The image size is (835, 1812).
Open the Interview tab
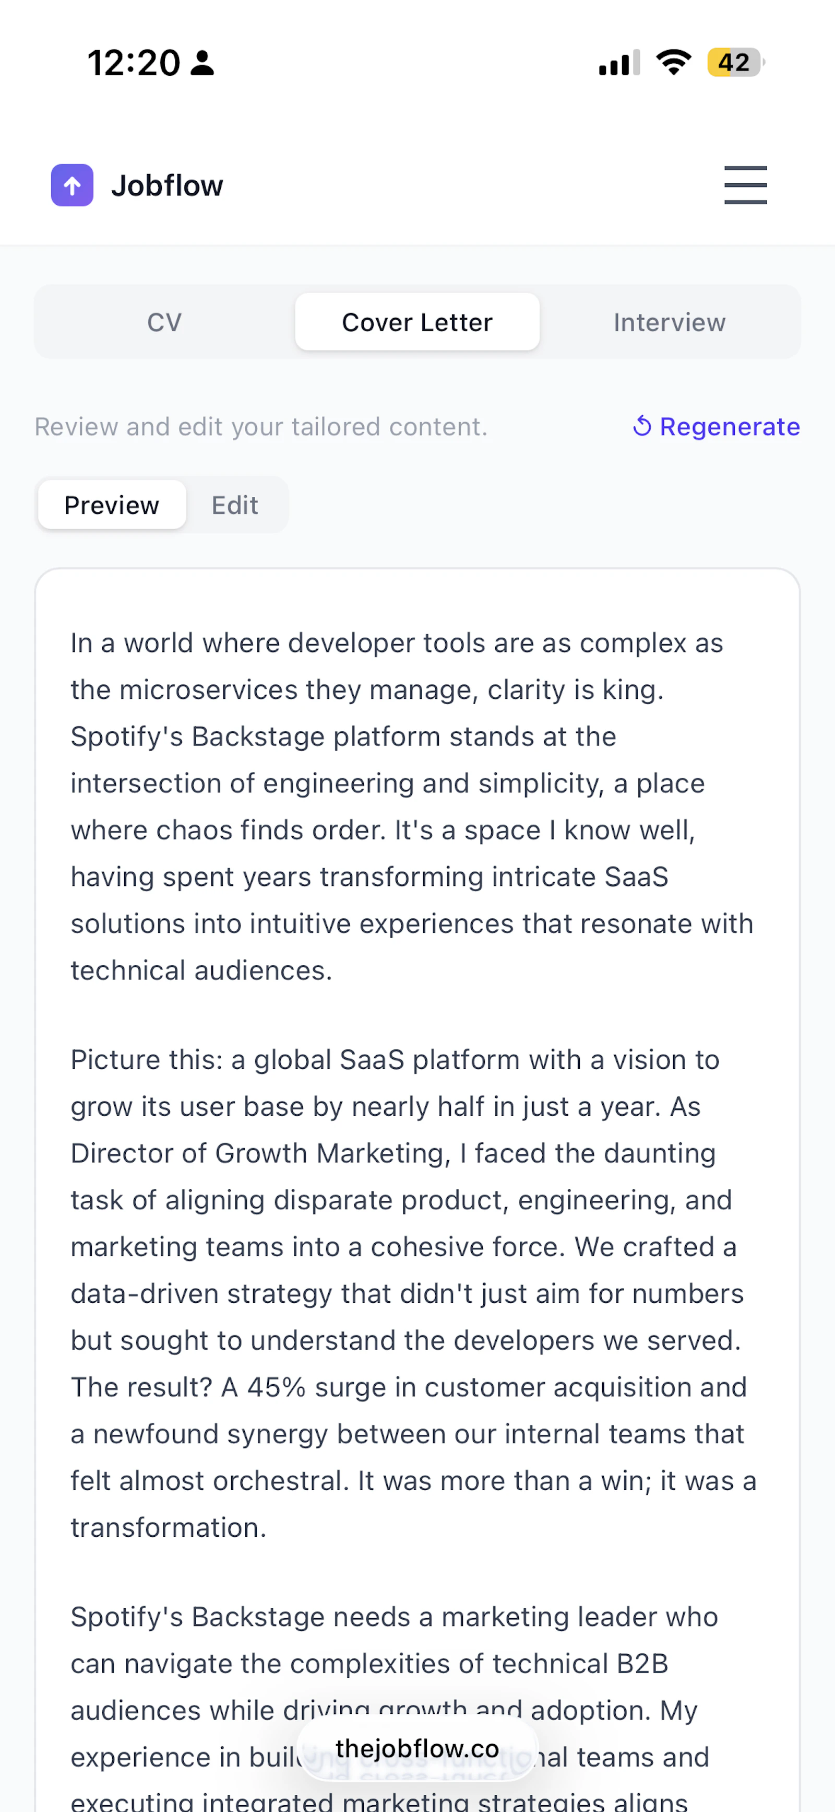pyautogui.click(x=669, y=322)
